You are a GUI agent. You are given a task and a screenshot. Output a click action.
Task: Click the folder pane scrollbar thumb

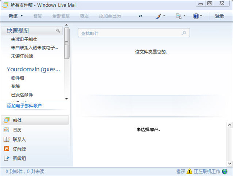[67, 43]
